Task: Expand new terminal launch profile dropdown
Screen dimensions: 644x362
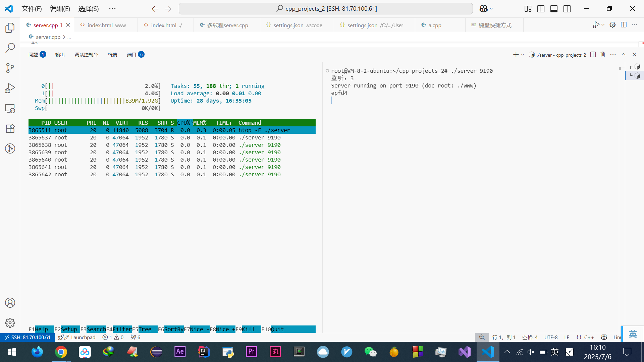Action: (523, 55)
